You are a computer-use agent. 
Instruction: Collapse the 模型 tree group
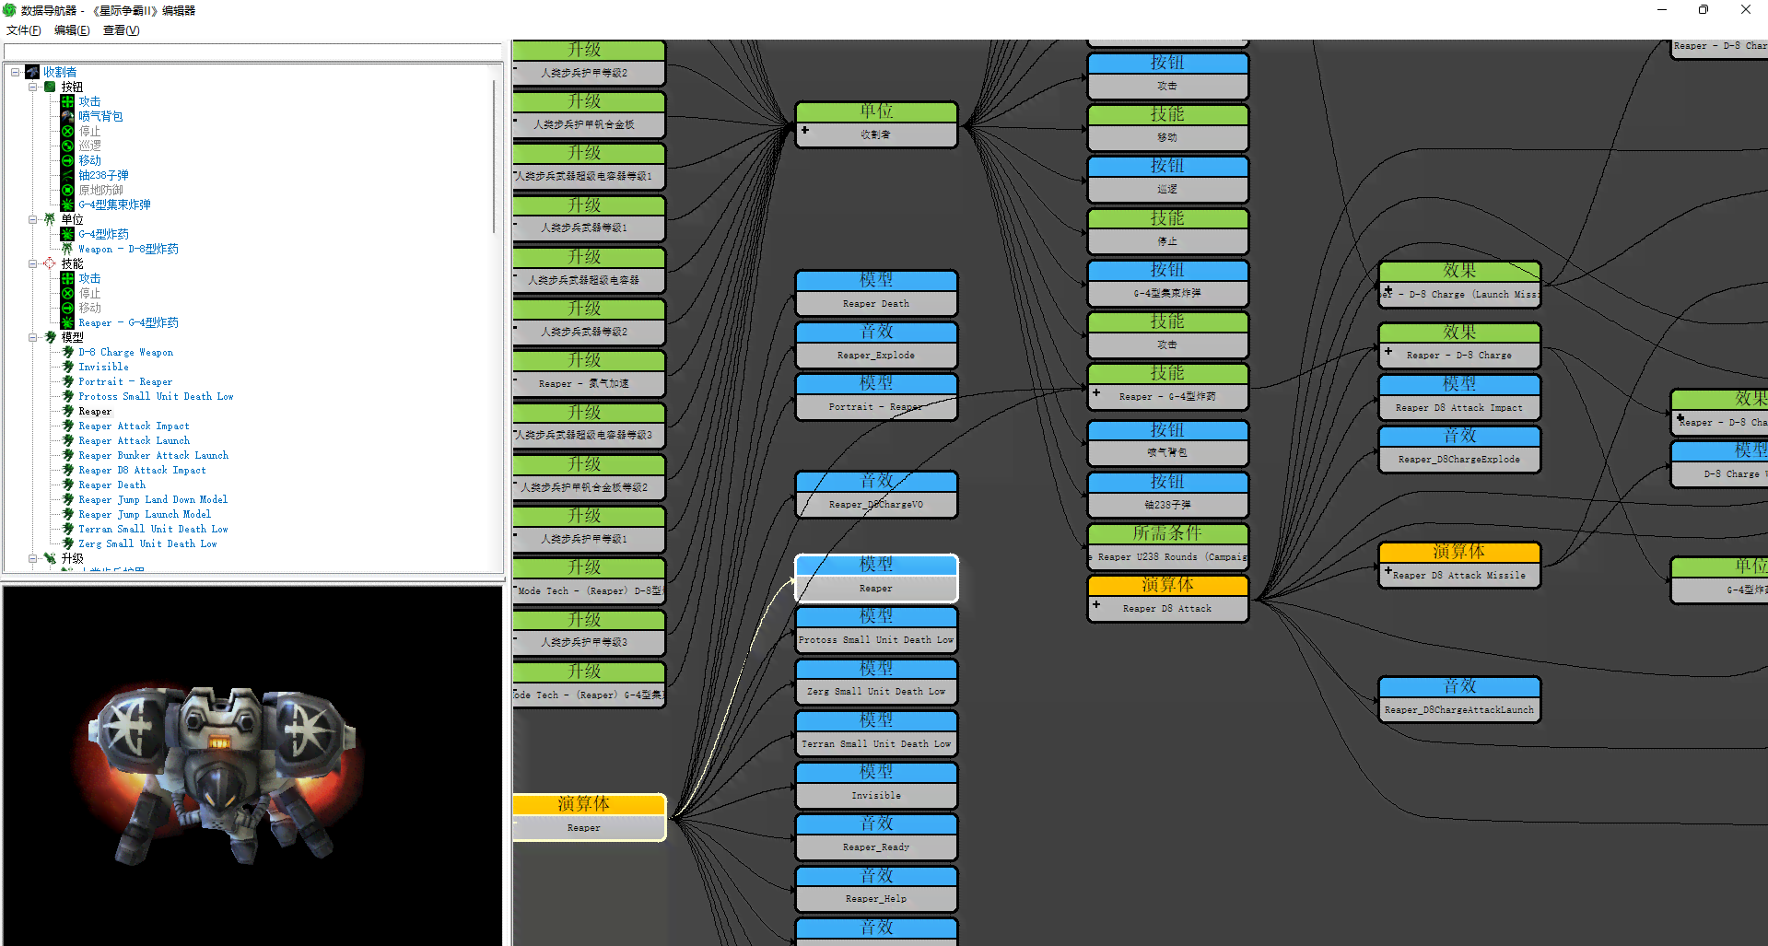pos(33,337)
